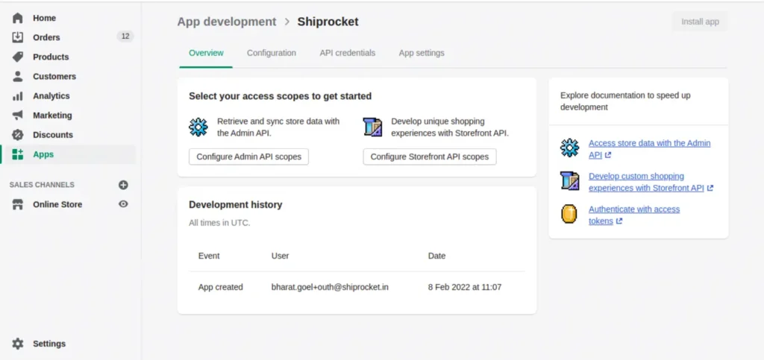Go back via App development breadcrumb

227,22
